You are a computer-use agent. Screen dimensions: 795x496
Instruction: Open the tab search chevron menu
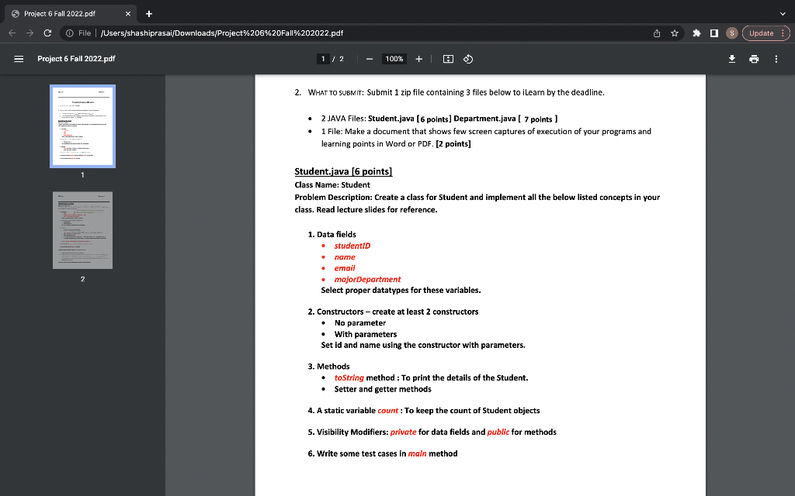[783, 13]
